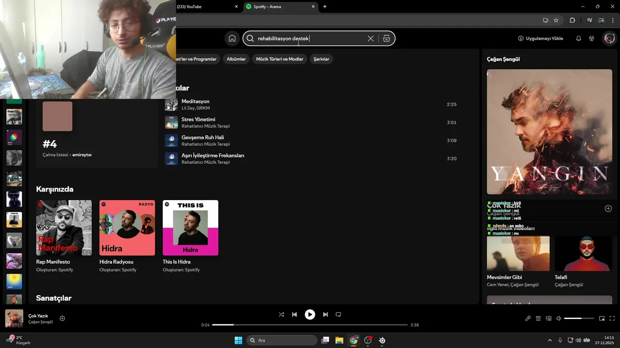
Task: Click the Yangın album cover
Action: 549,132
